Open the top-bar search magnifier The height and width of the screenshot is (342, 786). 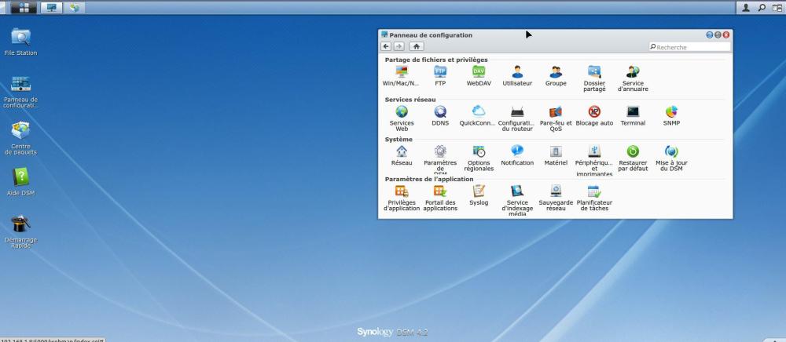(762, 8)
